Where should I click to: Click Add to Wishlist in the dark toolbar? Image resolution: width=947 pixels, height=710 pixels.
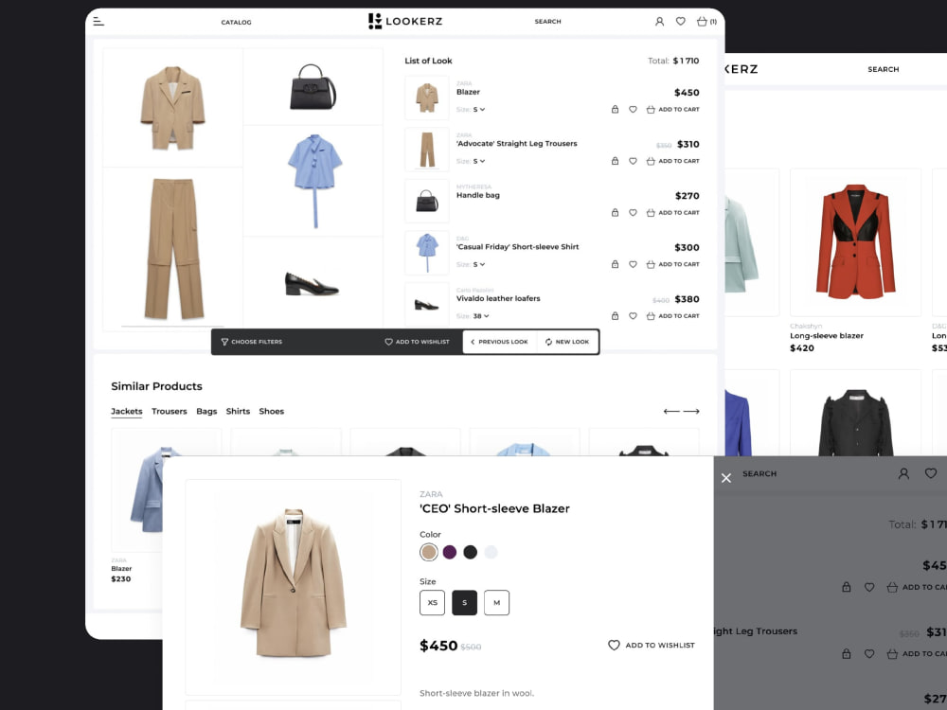[x=417, y=342]
